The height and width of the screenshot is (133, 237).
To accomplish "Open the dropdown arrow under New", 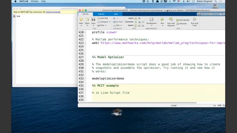I will [x=81, y=25].
